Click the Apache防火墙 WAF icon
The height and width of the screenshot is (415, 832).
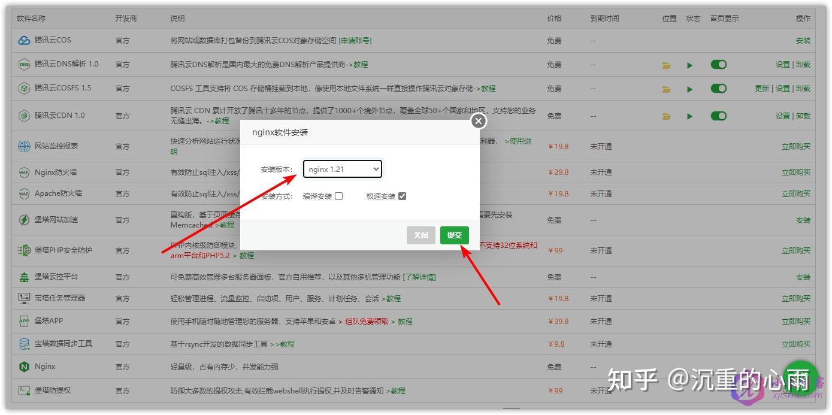click(24, 193)
